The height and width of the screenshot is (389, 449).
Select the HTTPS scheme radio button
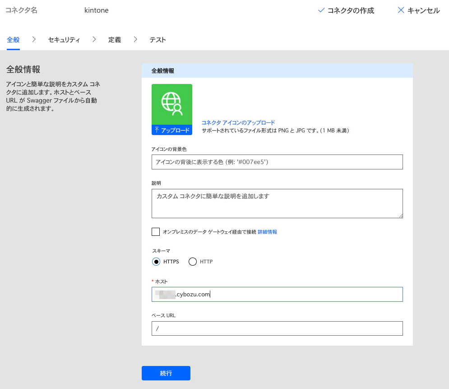(x=156, y=262)
